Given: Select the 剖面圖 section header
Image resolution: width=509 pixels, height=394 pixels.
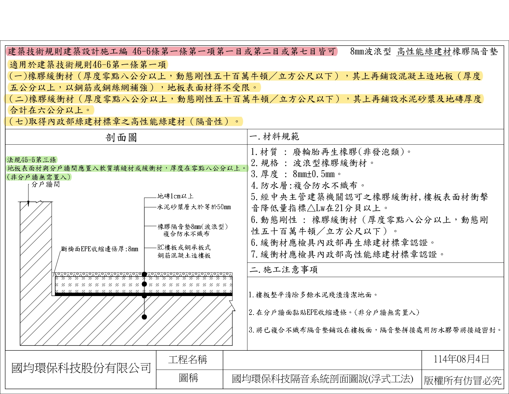Looking at the screenshot, I should 121,138.
